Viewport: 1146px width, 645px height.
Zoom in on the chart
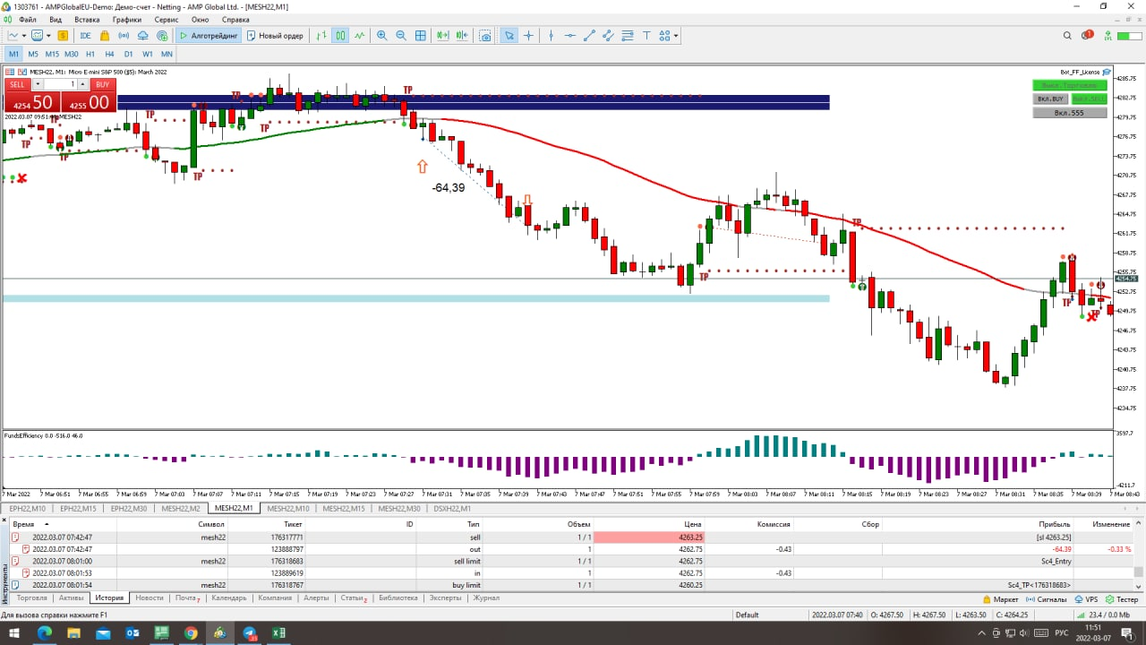pyautogui.click(x=382, y=36)
